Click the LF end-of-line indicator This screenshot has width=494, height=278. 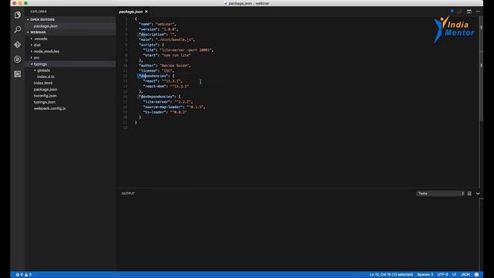coord(455,275)
